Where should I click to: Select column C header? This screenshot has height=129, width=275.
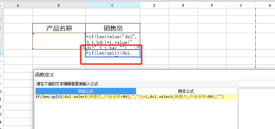point(113,5)
